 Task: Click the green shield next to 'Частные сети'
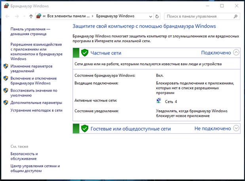(85, 53)
